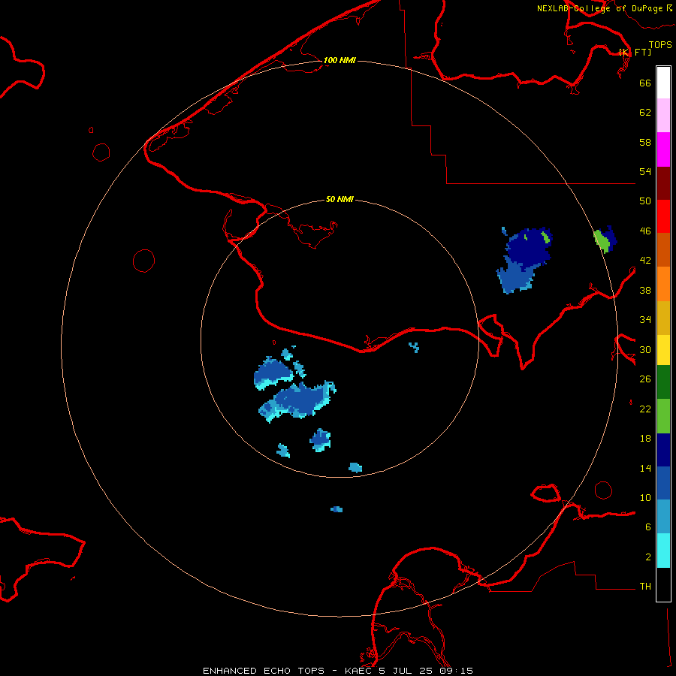The width and height of the screenshot is (676, 676).
Task: Click the legend value '18'
Action: [645, 439]
